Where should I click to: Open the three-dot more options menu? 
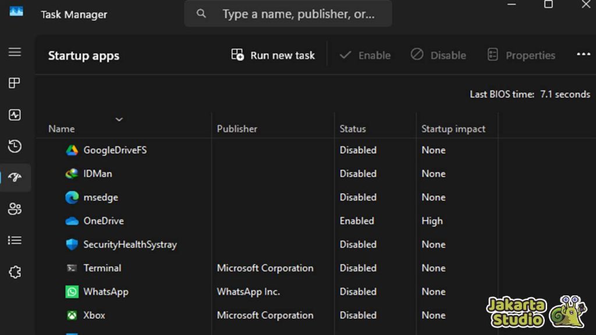point(583,55)
